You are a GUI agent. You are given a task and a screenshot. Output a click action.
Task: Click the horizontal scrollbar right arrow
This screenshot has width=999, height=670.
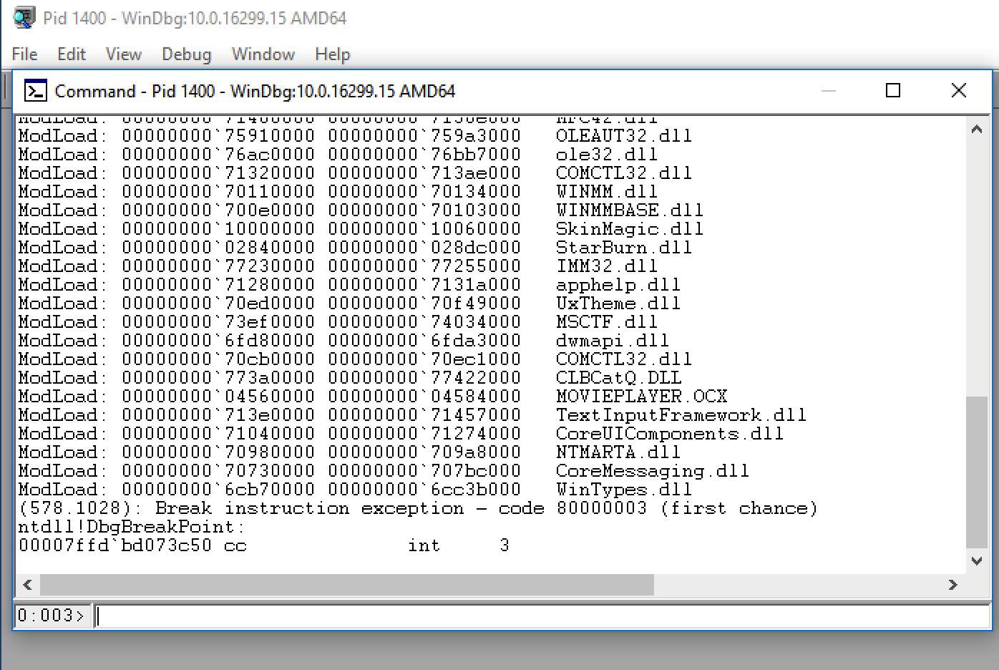[x=952, y=585]
